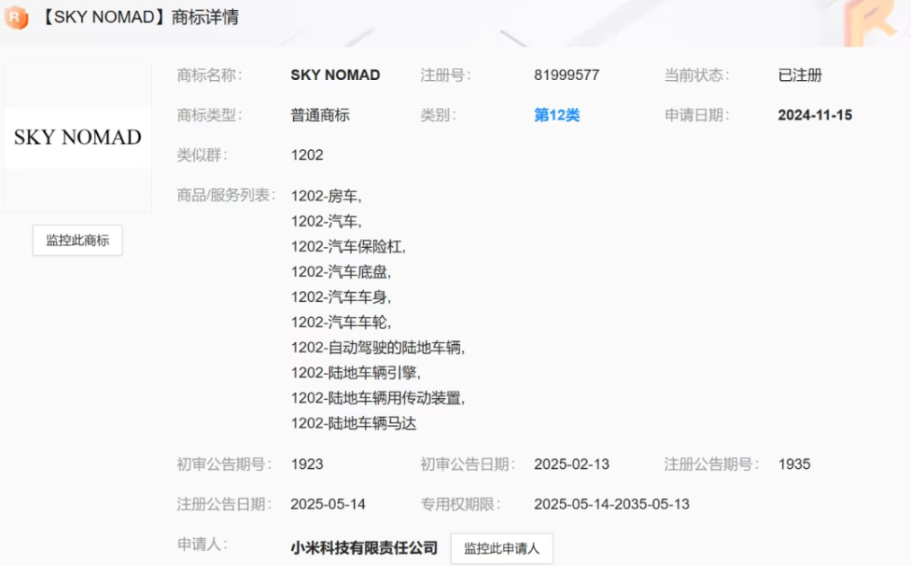This screenshot has width=922, height=566.
Task: Click preliminary announcement date 2025-02-13
Action: (572, 464)
